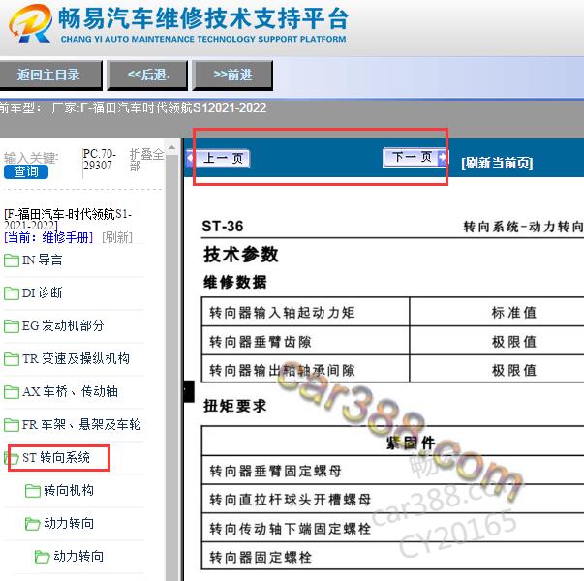Click the 刷新 link beside 维修手册
The width and height of the screenshot is (584, 581).
[x=117, y=237]
